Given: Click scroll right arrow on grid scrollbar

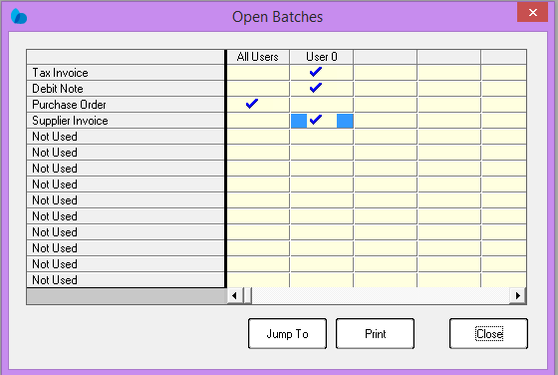Looking at the screenshot, I should click(x=518, y=295).
